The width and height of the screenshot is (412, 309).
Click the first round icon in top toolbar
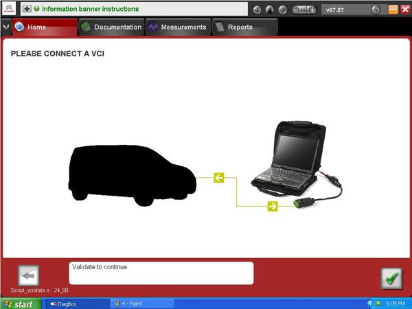[257, 10]
